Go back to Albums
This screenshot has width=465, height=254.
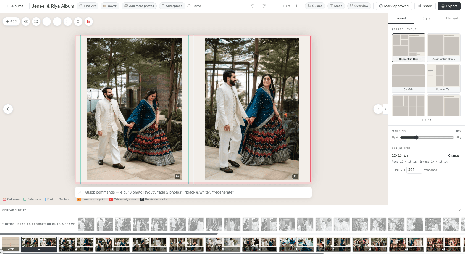click(15, 6)
